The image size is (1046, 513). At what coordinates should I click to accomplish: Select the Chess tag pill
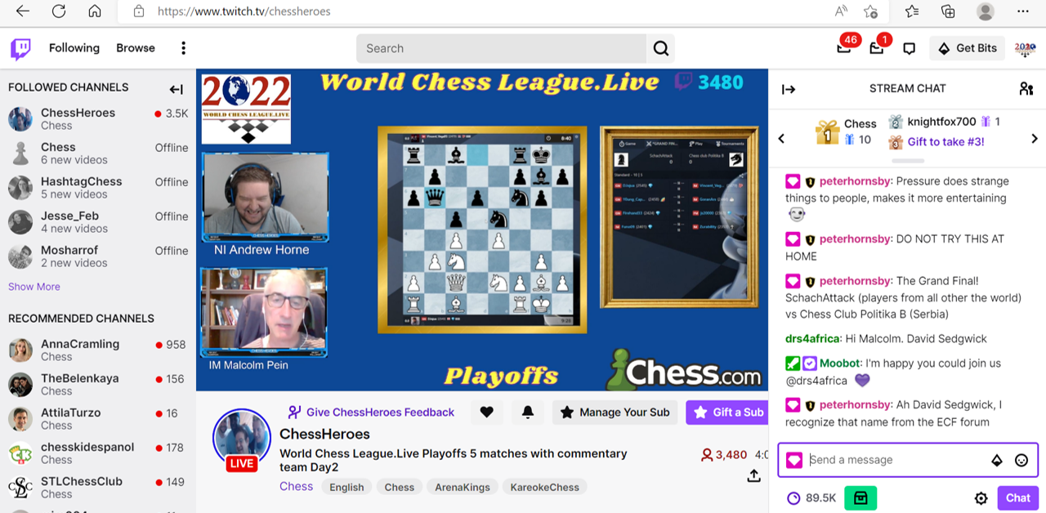click(400, 487)
